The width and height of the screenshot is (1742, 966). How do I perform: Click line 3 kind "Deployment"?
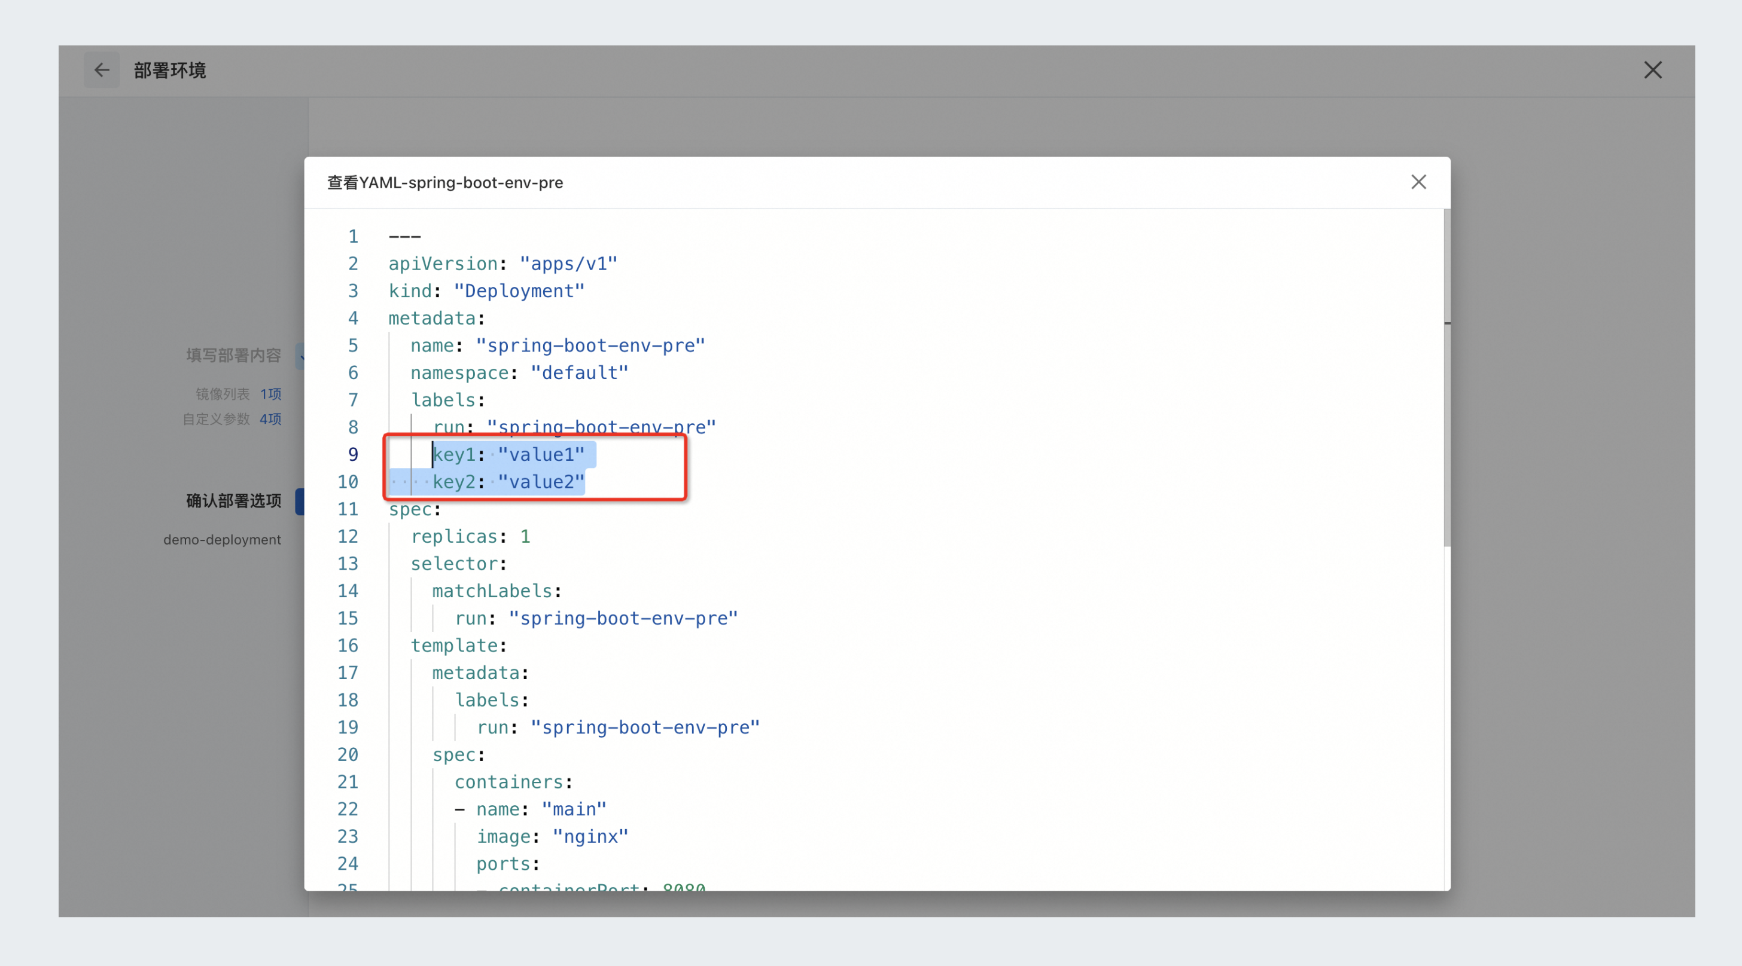tap(486, 291)
